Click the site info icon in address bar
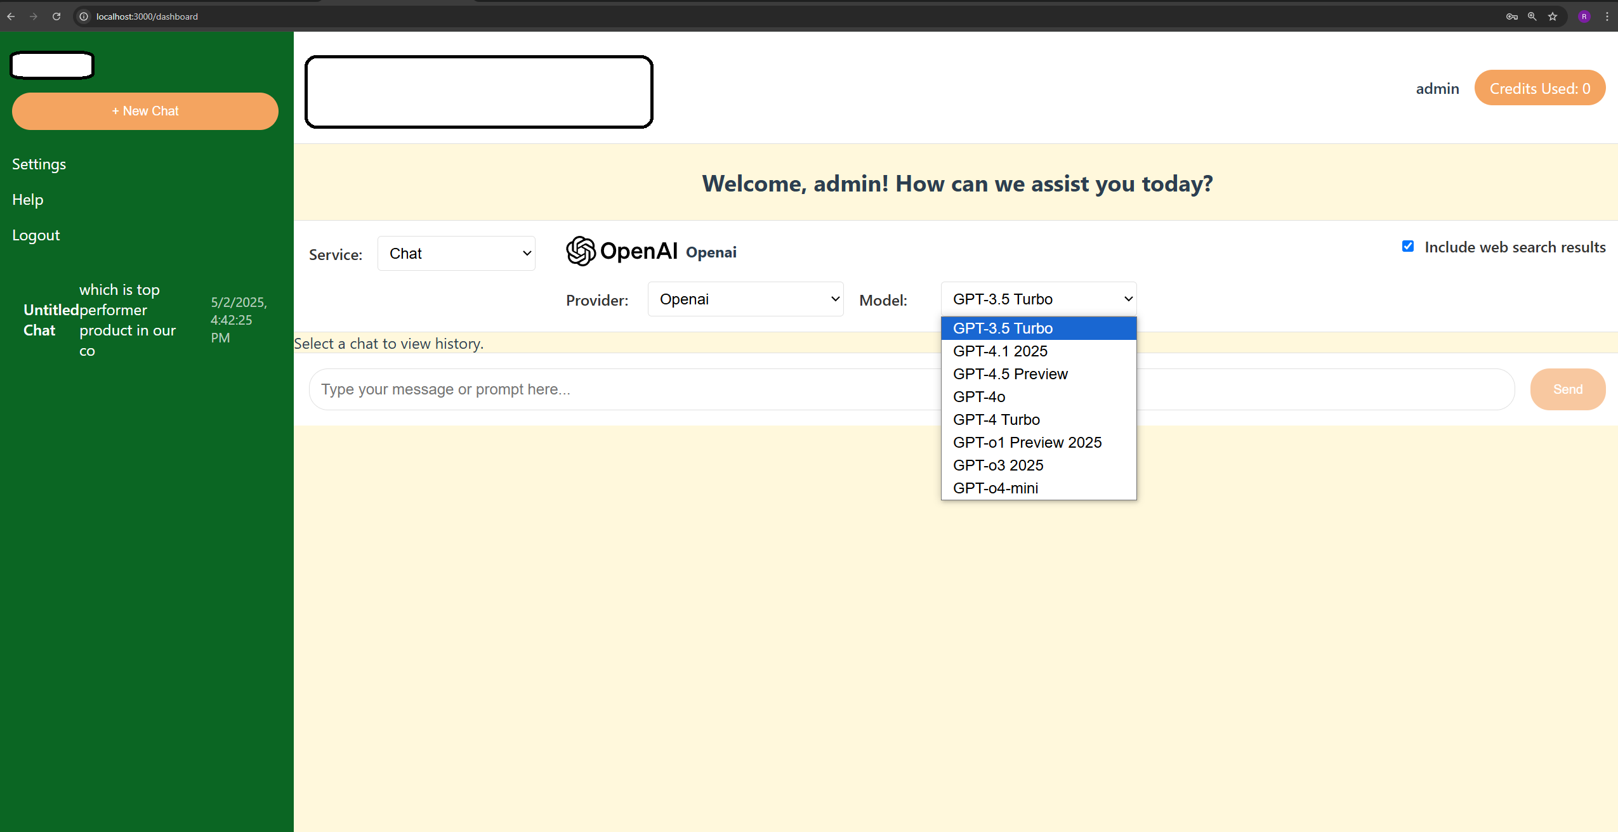 pyautogui.click(x=84, y=16)
